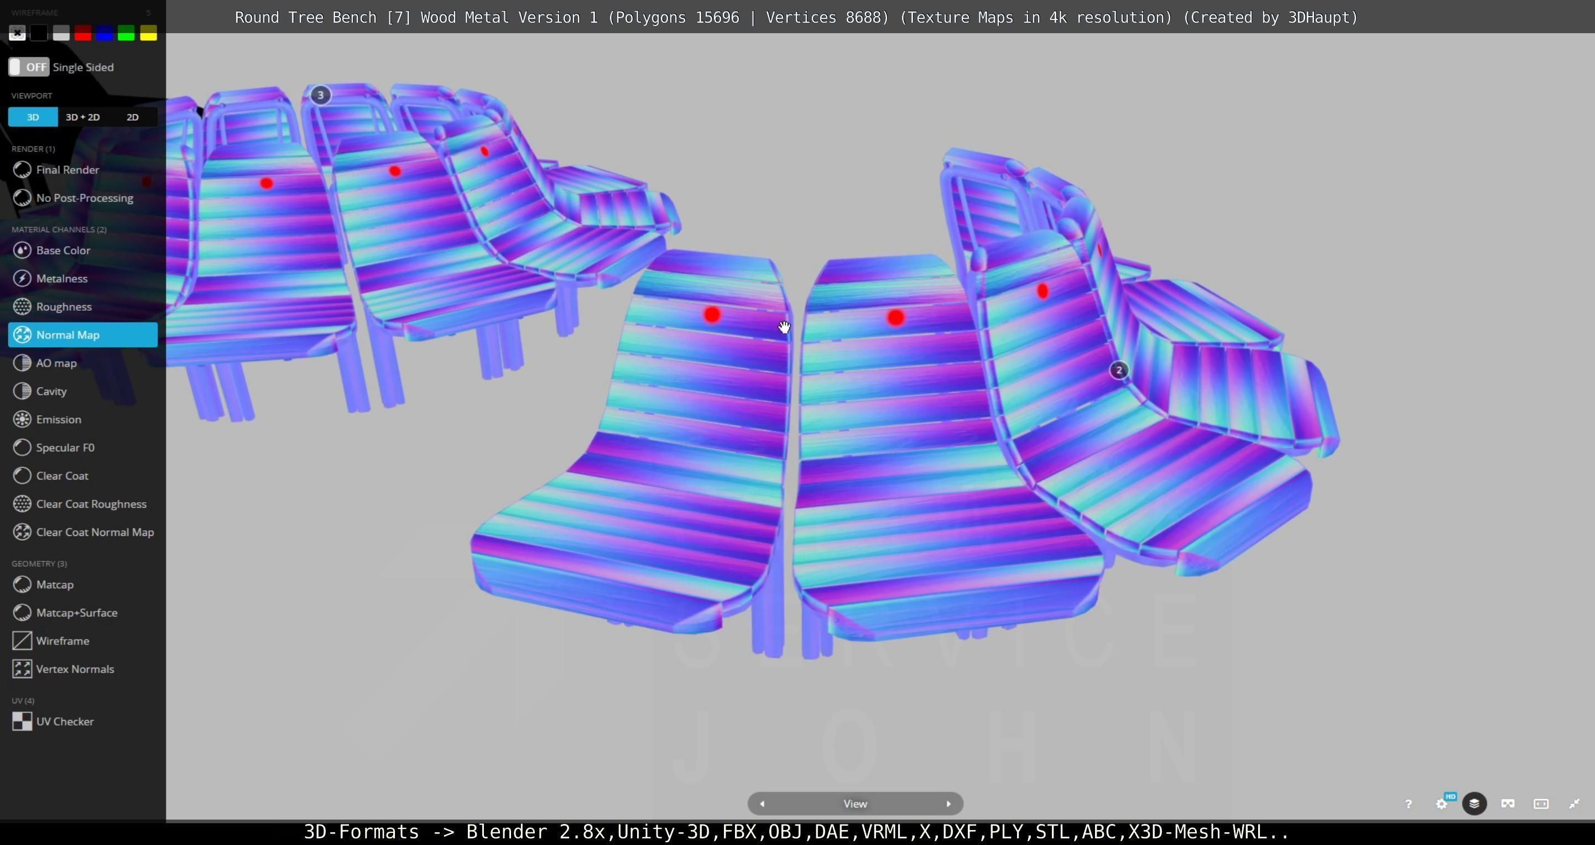Viewport: 1595px width, 845px height.
Task: Toggle the model inspector layers button
Action: [1474, 804]
